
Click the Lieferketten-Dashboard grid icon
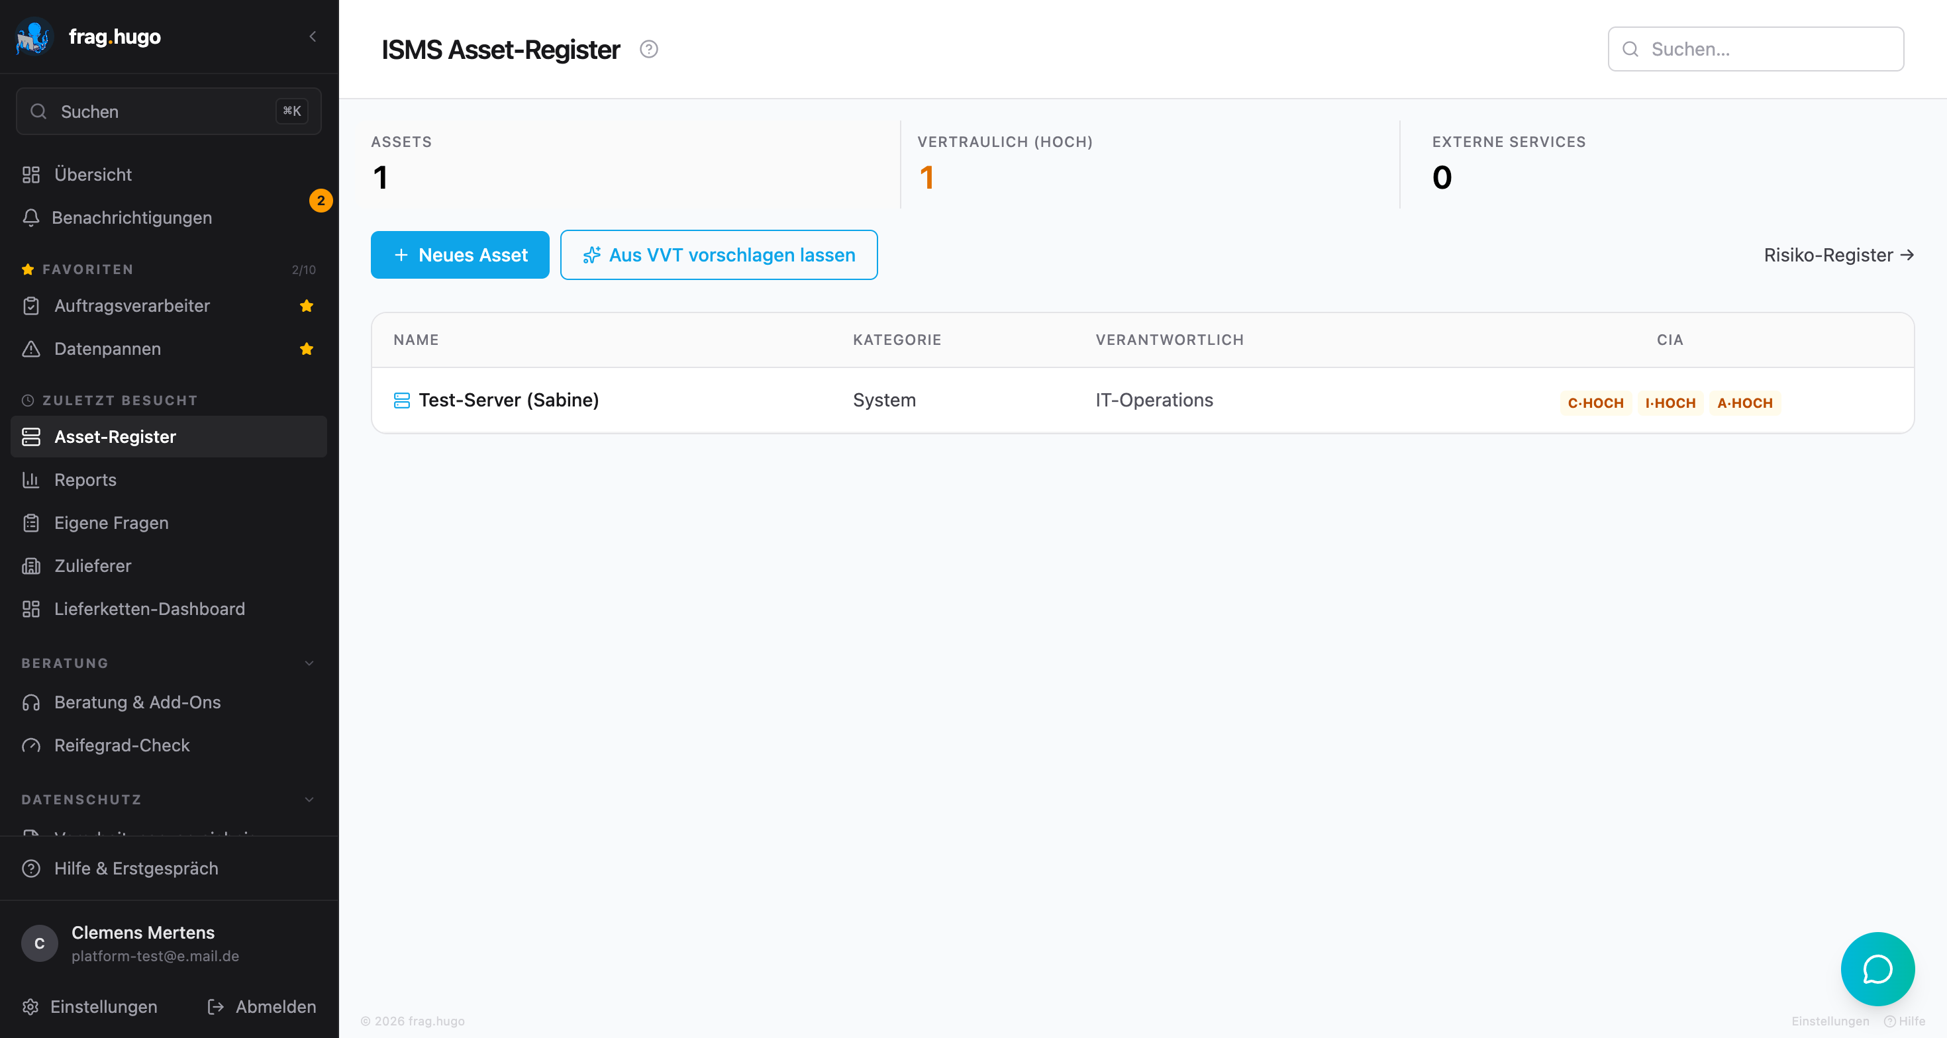click(x=31, y=609)
